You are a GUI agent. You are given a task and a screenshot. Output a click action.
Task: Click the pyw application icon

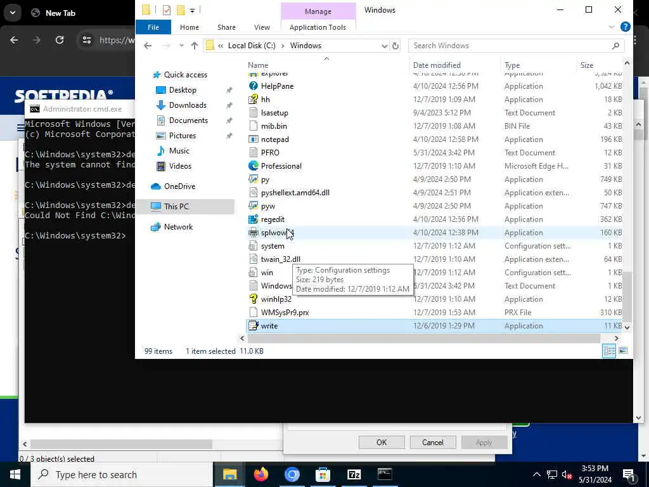(254, 206)
